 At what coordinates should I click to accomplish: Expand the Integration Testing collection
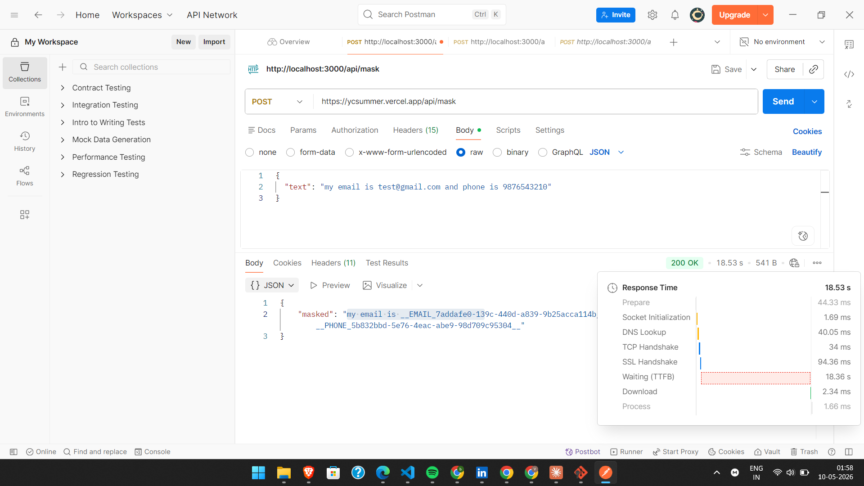pos(63,105)
